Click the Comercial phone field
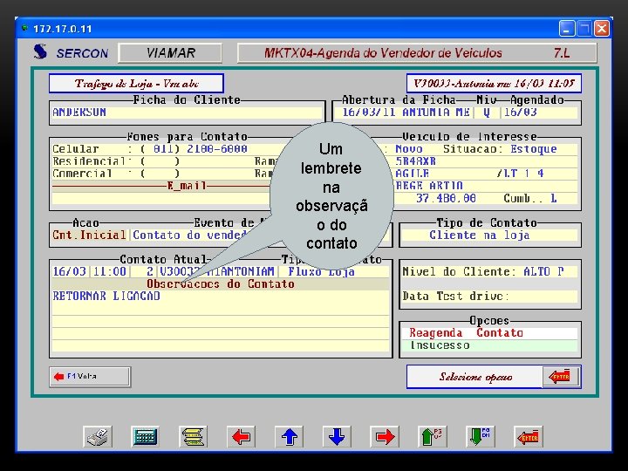This screenshot has height=471, width=628. (160, 174)
